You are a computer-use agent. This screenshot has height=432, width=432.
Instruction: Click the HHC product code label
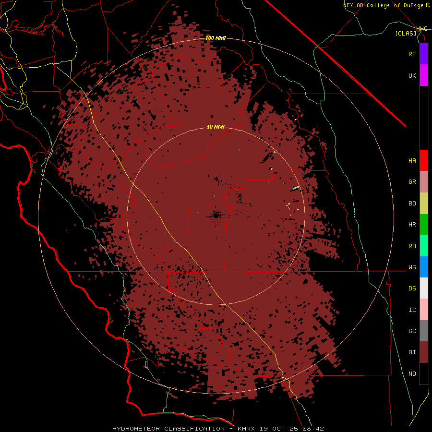coord(422,29)
